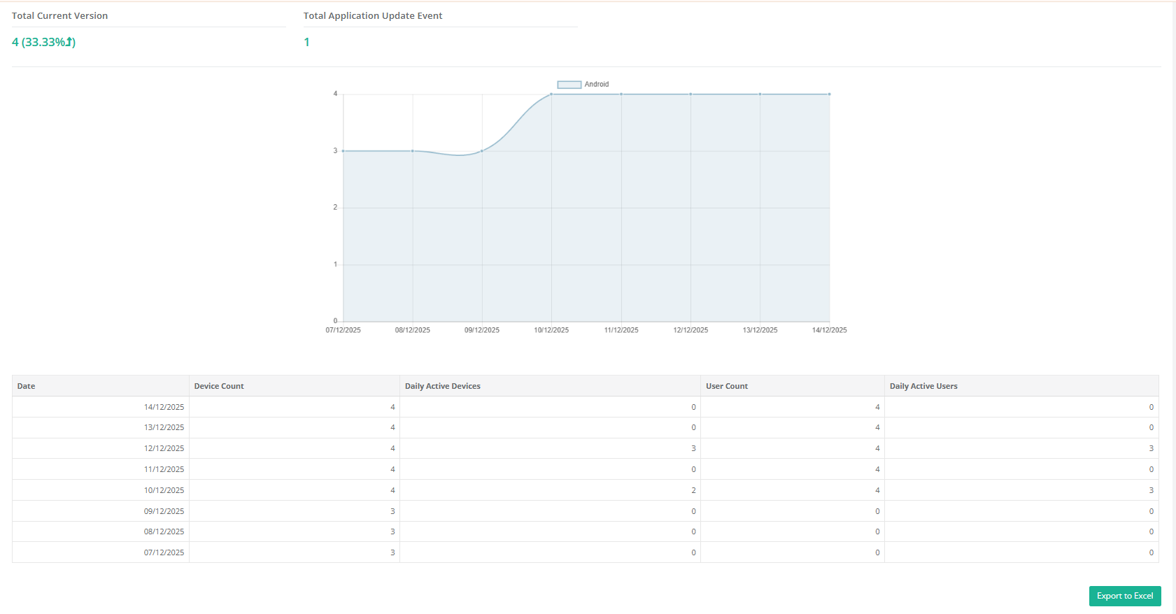The height and width of the screenshot is (614, 1176).
Task: Open the Total Application Update Event value
Action: [306, 42]
